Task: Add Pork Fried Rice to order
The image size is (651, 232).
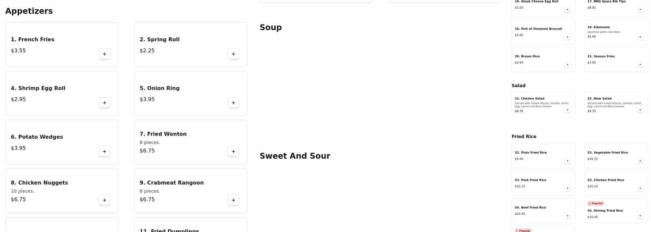Action: pos(567,188)
